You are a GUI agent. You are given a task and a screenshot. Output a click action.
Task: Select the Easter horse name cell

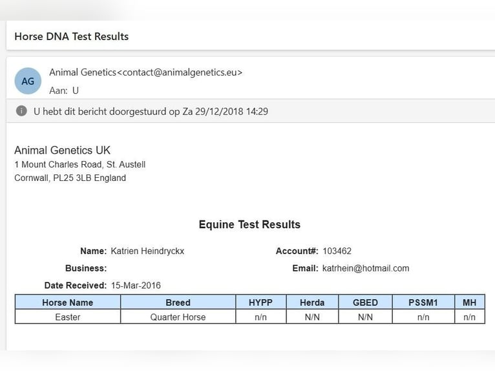coord(67,317)
